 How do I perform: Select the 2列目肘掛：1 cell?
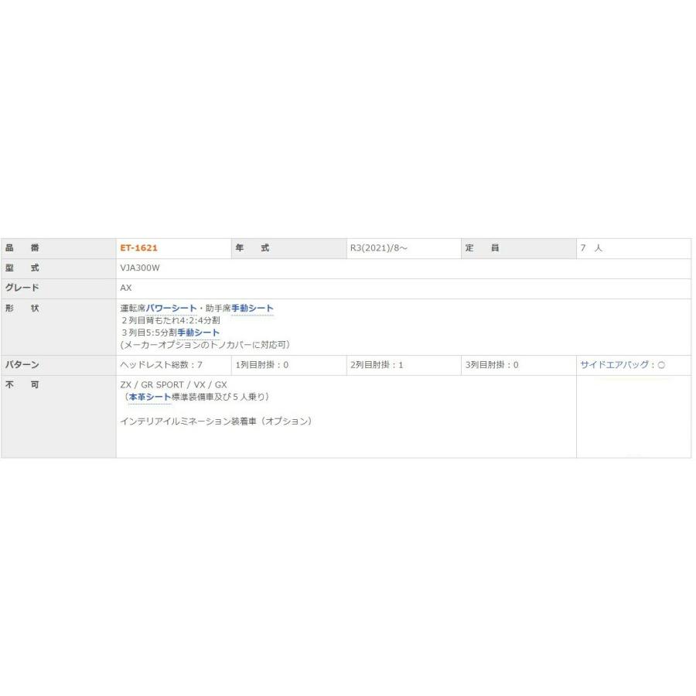click(404, 365)
